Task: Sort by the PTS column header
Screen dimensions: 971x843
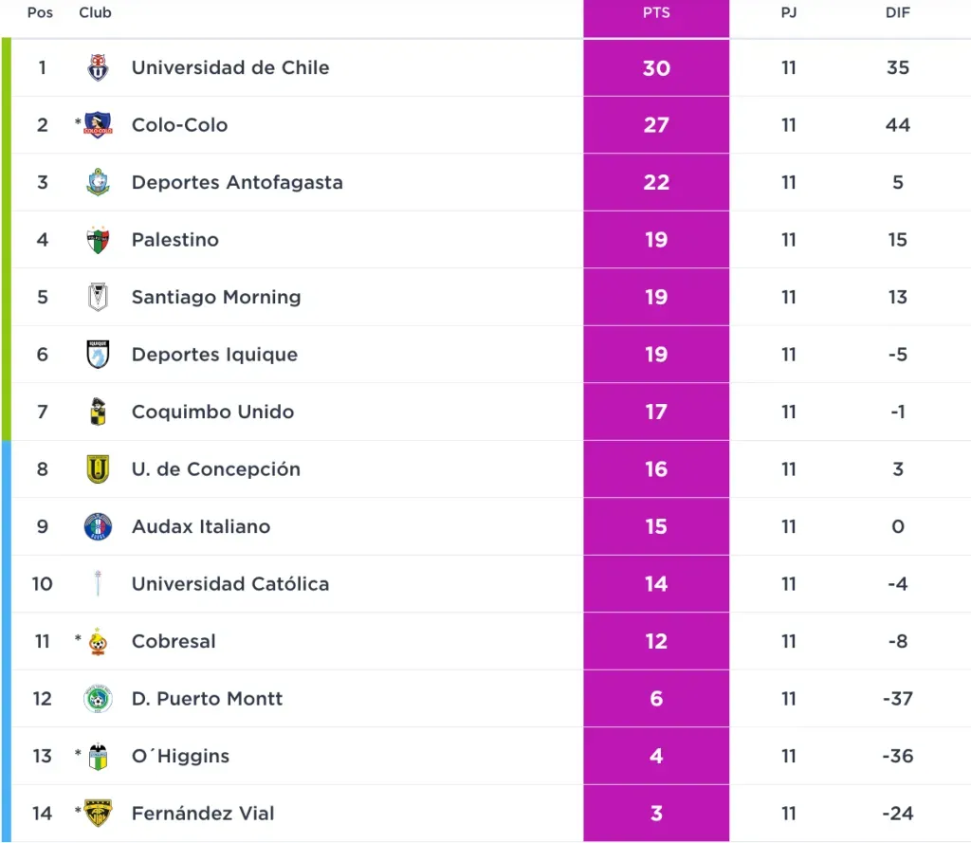Action: point(656,13)
